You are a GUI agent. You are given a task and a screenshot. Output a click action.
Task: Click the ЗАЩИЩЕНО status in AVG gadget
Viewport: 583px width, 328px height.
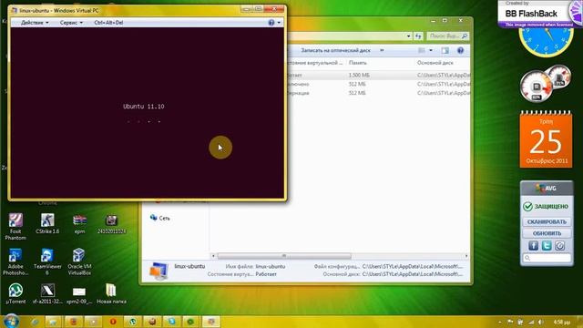click(546, 207)
